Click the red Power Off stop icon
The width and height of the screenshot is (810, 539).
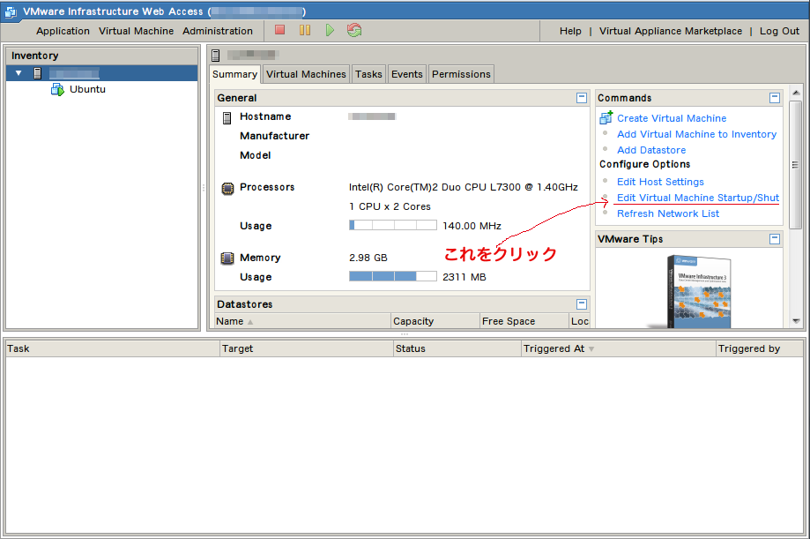[x=280, y=30]
